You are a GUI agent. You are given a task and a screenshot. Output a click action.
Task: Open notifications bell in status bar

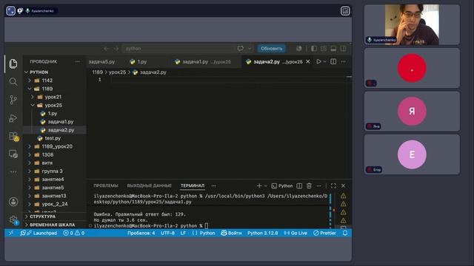pos(345,233)
